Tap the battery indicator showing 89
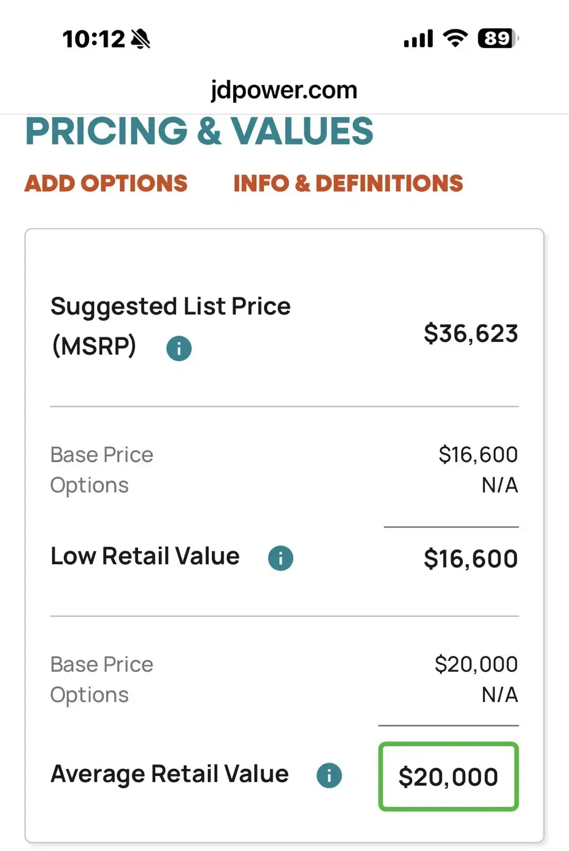 (498, 38)
